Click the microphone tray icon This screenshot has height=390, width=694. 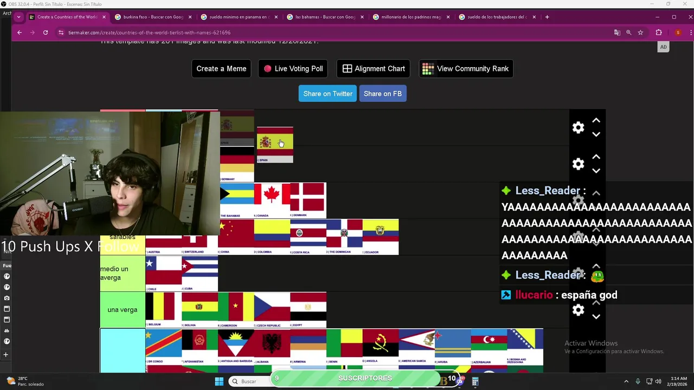pyautogui.click(x=638, y=381)
